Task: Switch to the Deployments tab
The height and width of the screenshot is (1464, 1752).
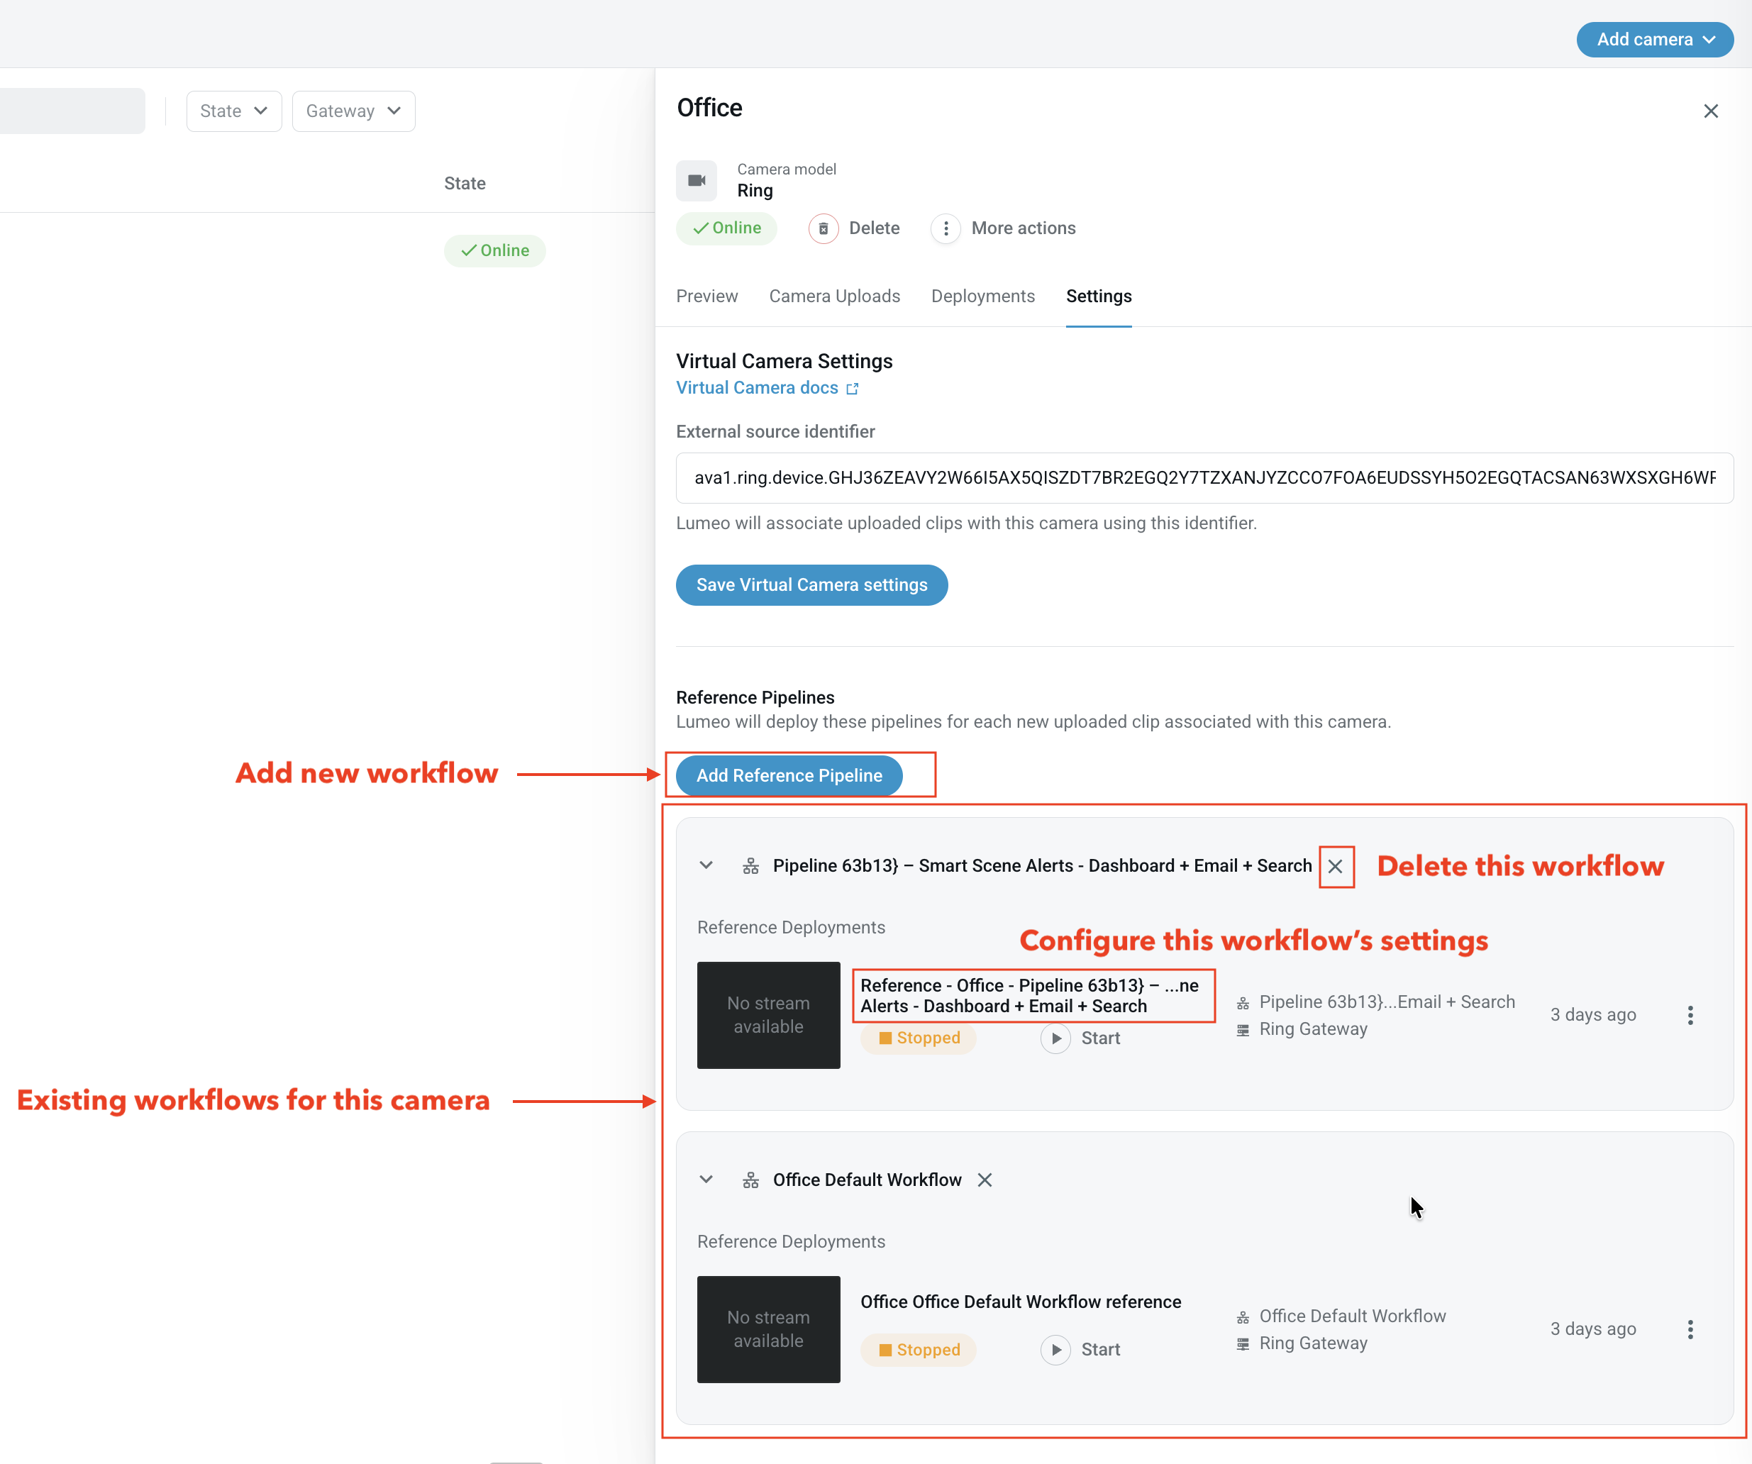Action: pos(983,296)
